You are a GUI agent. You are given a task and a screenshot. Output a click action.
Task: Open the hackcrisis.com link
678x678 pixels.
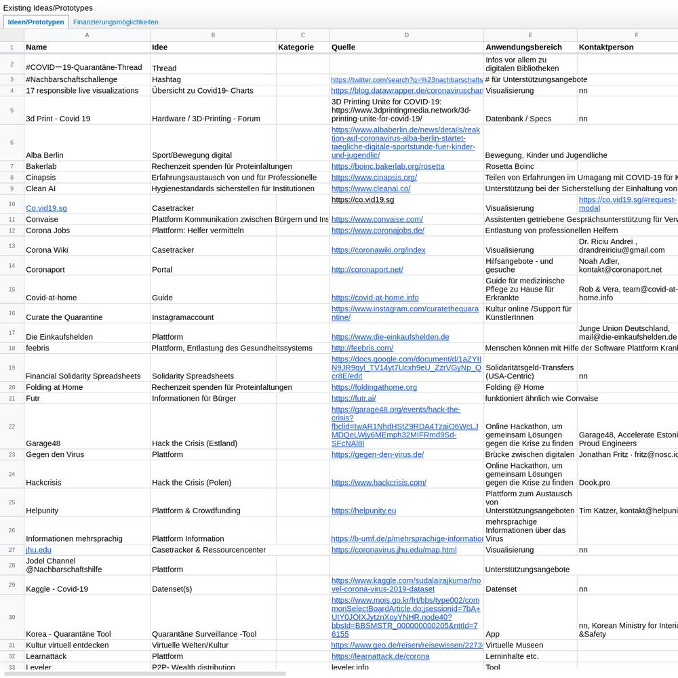(x=379, y=483)
